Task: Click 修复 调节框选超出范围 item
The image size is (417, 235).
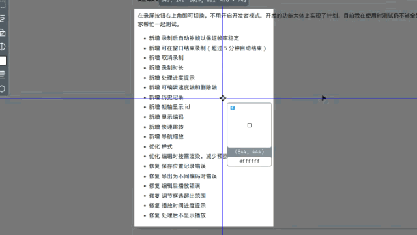Action: pyautogui.click(x=177, y=196)
